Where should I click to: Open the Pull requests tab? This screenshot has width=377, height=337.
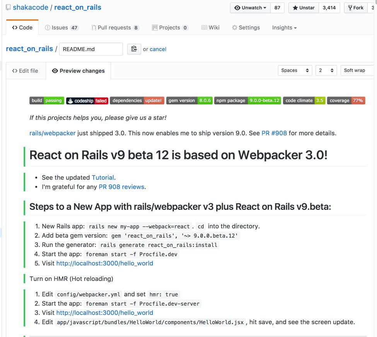(115, 28)
